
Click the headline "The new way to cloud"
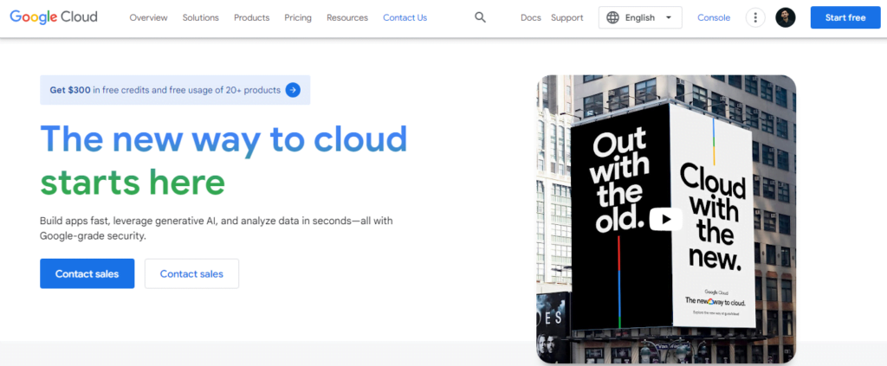coord(224,138)
